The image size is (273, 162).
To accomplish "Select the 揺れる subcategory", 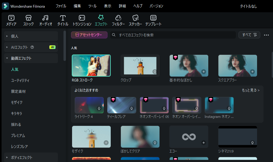I will 16,124.
